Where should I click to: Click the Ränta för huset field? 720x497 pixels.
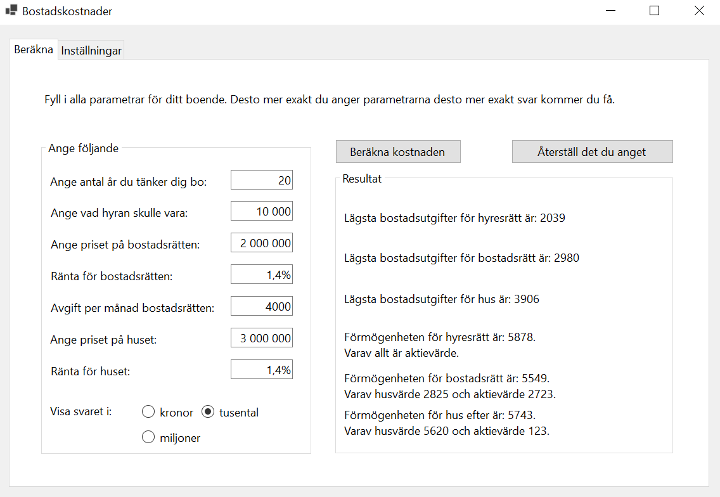click(x=261, y=370)
